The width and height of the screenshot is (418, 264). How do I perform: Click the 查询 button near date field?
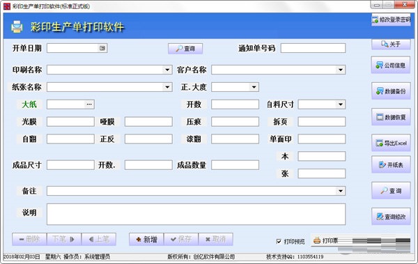click(185, 49)
